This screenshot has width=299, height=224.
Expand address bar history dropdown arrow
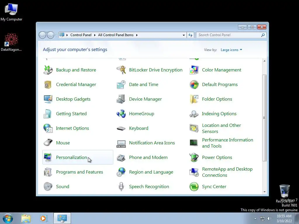click(184, 35)
